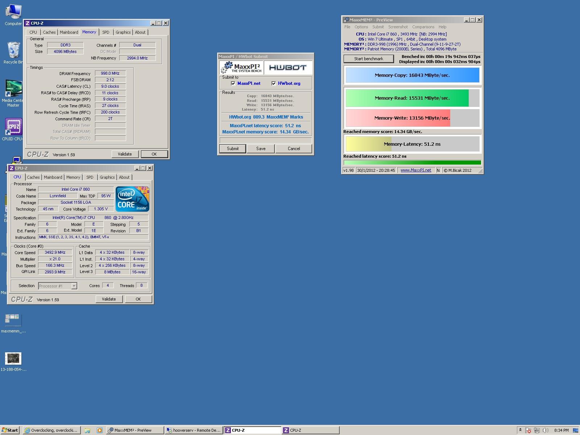Launch Media Center Master shortcut
This screenshot has width=580, height=435.
click(x=13, y=93)
